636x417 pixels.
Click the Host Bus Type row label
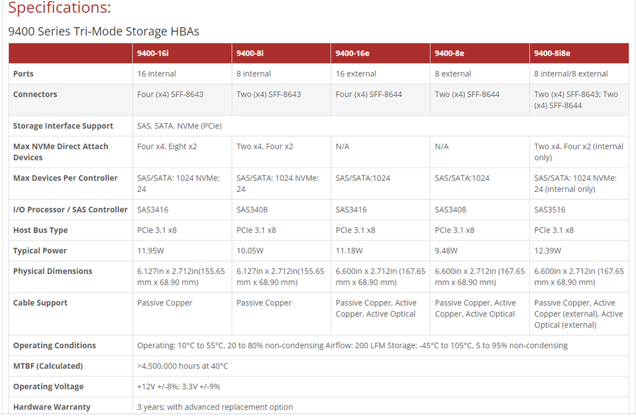click(40, 230)
